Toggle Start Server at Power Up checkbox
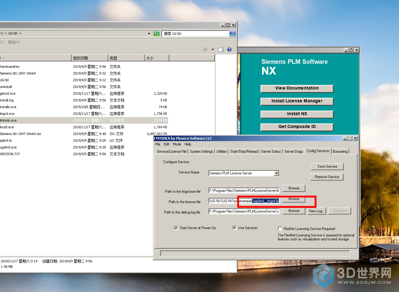This screenshot has height=292, width=399. click(176, 228)
